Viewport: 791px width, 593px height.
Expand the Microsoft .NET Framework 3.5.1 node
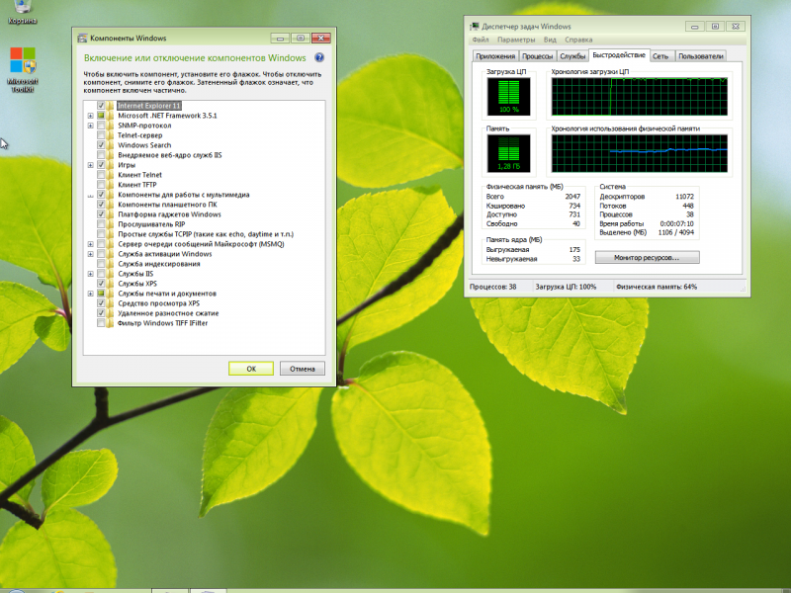click(91, 116)
